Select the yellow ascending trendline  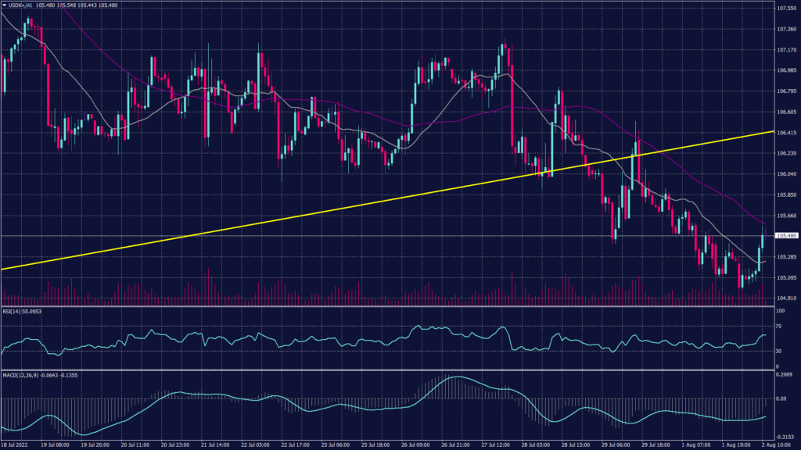tap(391, 201)
